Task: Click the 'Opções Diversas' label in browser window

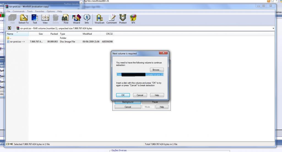Action: click(x=119, y=150)
